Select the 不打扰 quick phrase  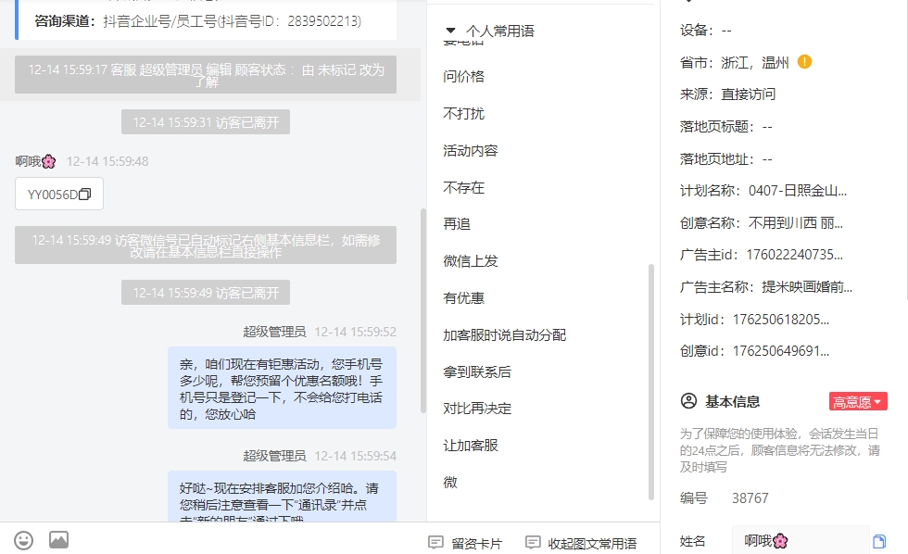tap(464, 113)
